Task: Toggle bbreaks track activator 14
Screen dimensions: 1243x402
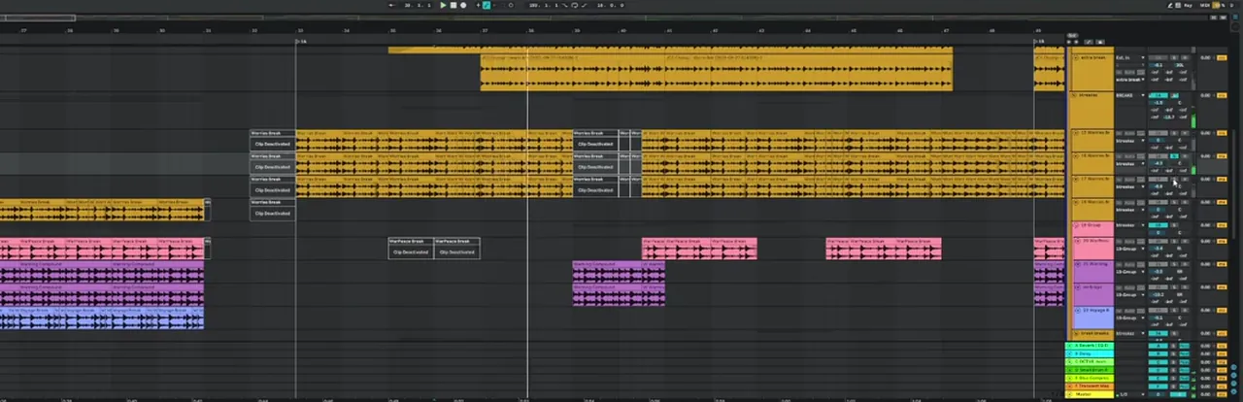Action: pyautogui.click(x=1158, y=95)
